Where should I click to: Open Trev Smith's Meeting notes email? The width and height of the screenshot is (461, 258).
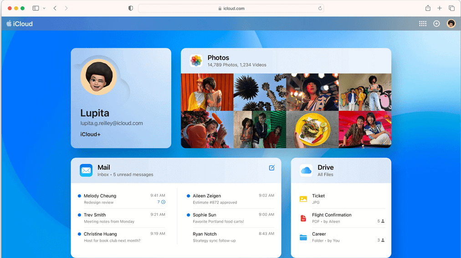click(x=122, y=218)
